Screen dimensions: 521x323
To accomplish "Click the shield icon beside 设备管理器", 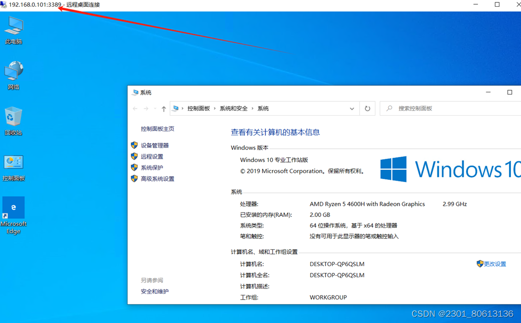I will (x=134, y=145).
